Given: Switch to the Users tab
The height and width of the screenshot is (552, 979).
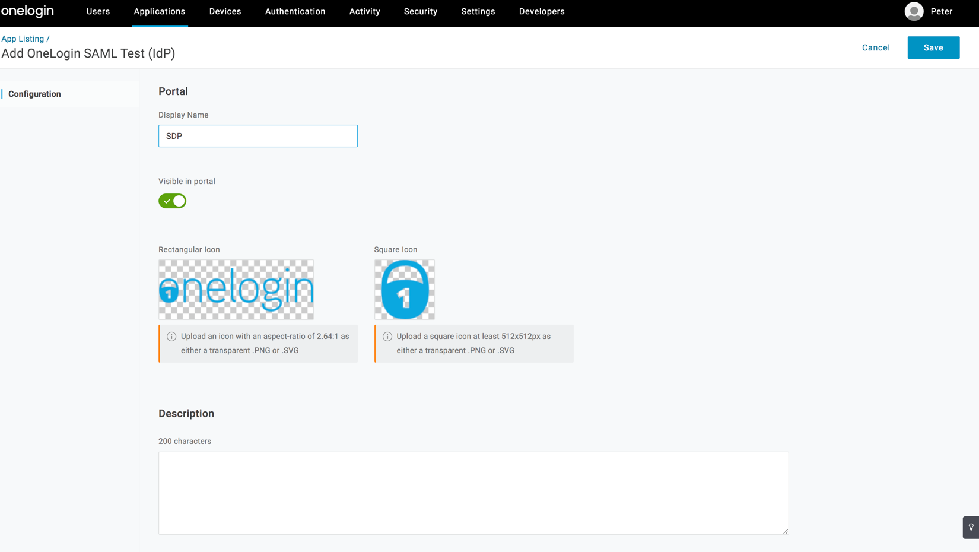Looking at the screenshot, I should tap(98, 11).
